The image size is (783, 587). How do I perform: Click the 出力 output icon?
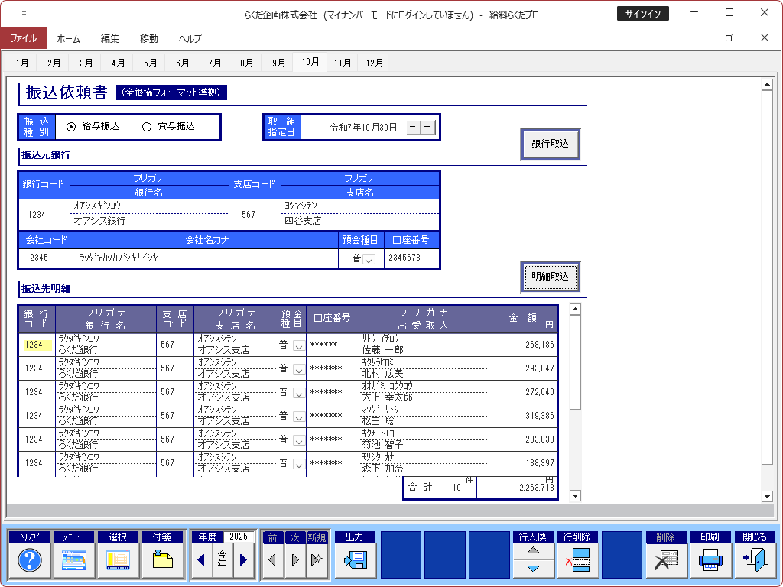pyautogui.click(x=355, y=560)
